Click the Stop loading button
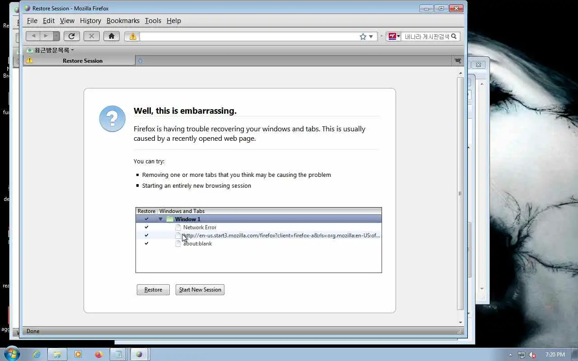Screen dimensions: 578x361 point(91,36)
